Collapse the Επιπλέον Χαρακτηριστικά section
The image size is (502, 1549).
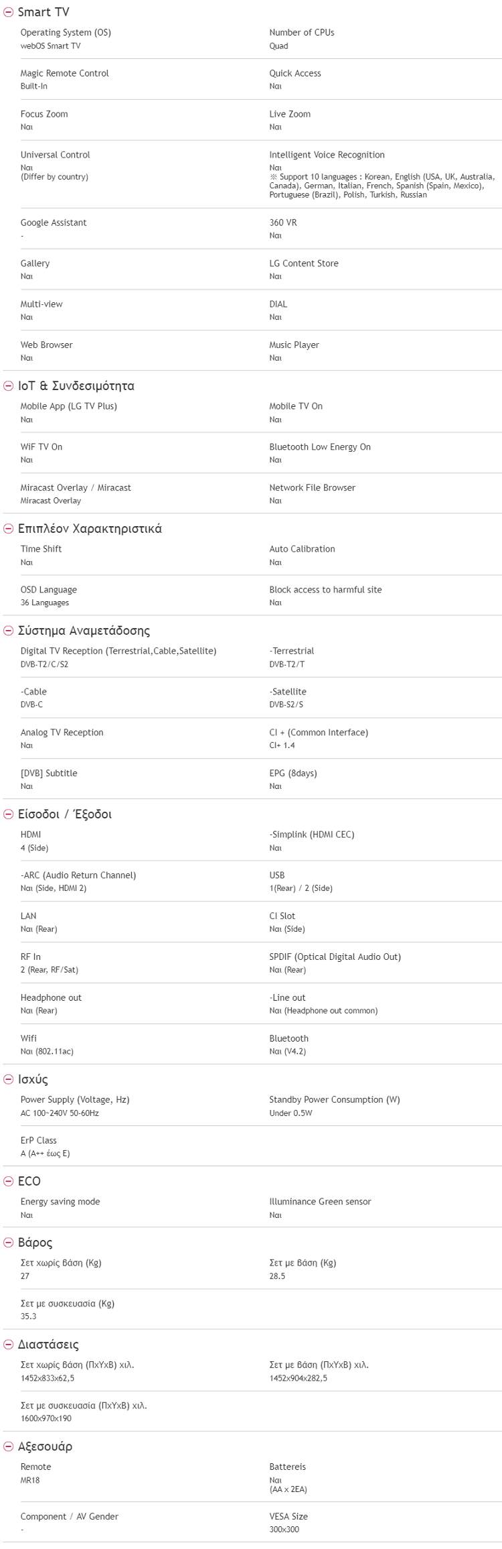(x=8, y=529)
